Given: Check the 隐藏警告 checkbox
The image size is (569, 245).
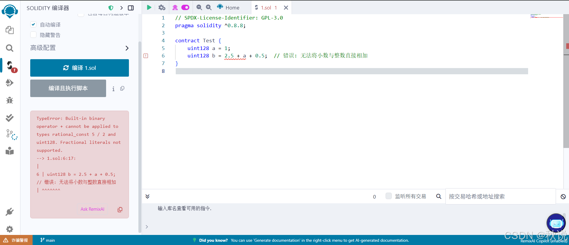Looking at the screenshot, I should pos(33,35).
